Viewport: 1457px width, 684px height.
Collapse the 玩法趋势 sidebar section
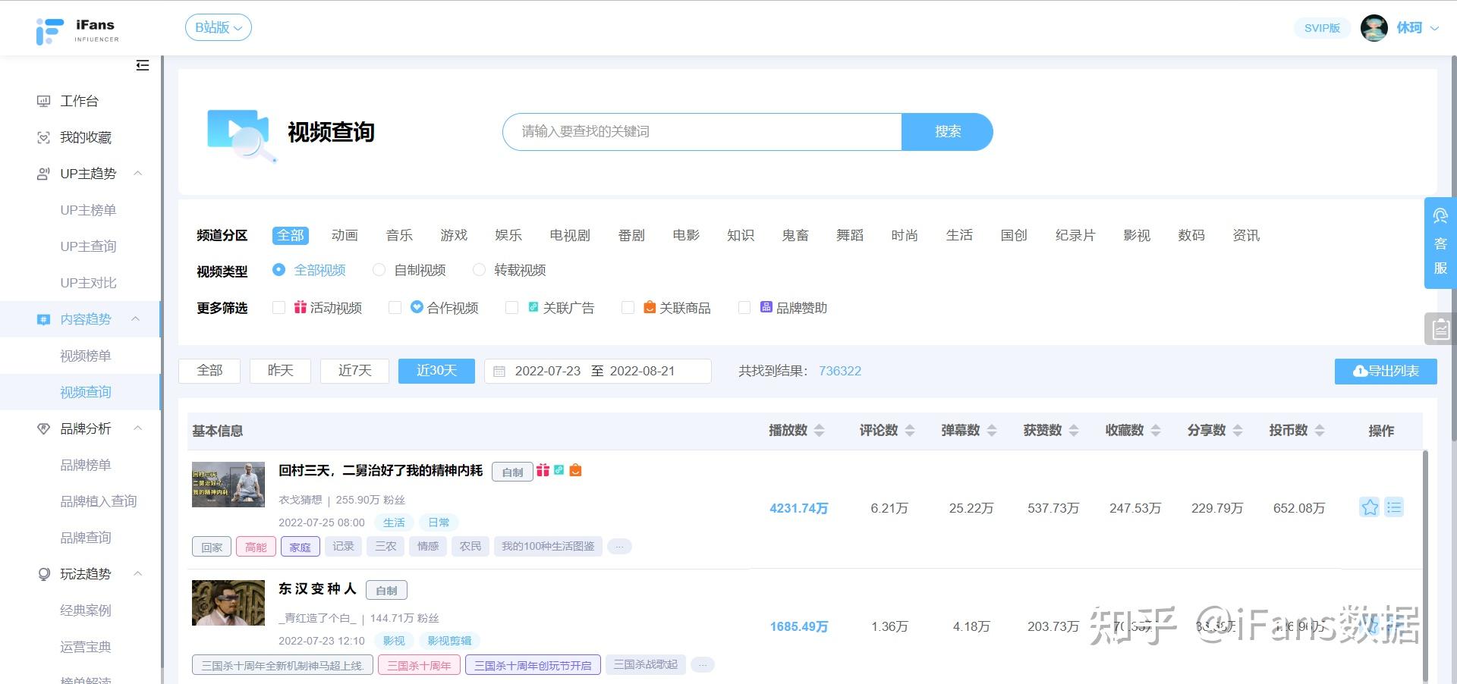(138, 574)
